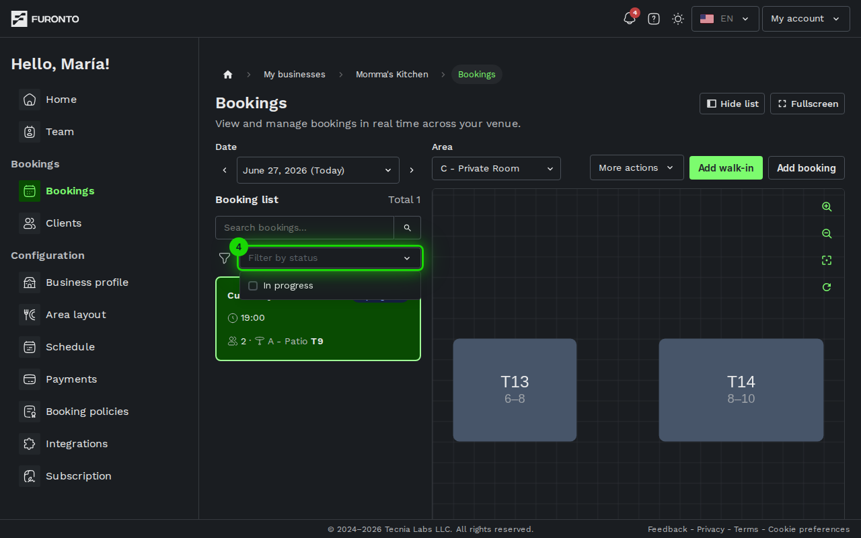Open the June 27, 2026 date dropdown

pyautogui.click(x=318, y=170)
